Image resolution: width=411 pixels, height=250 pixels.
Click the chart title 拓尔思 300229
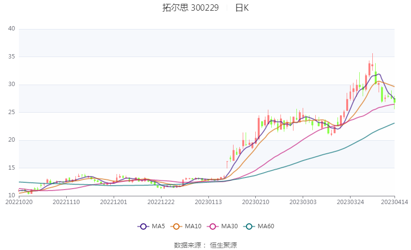(x=190, y=8)
